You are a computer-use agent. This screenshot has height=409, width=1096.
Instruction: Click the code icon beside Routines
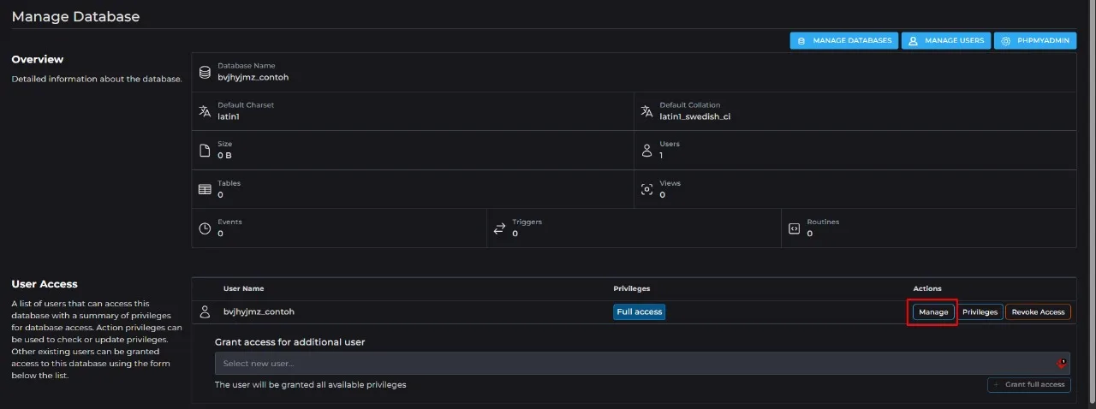point(794,228)
